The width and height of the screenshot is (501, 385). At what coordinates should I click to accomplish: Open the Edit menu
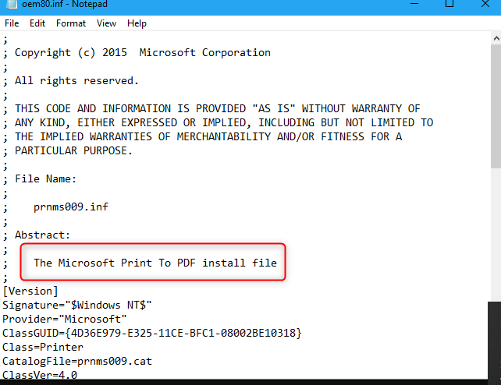click(x=37, y=23)
